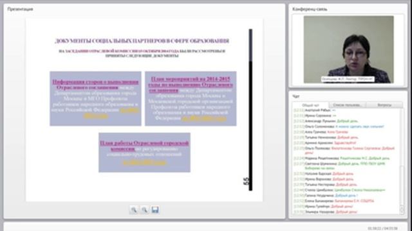
Task: Click the 'Конференц-связь' panel heading
Action: point(310,9)
